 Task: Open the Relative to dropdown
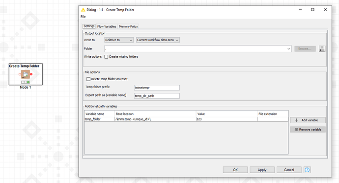click(x=119, y=40)
